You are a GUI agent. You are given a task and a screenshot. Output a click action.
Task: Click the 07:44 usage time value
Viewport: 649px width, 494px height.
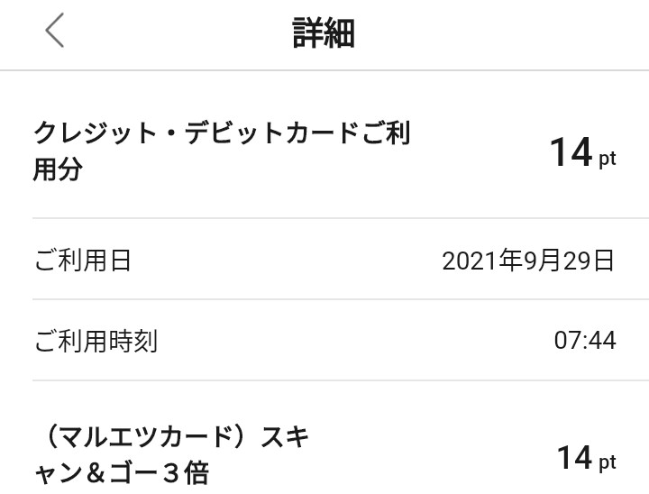pyautogui.click(x=585, y=341)
